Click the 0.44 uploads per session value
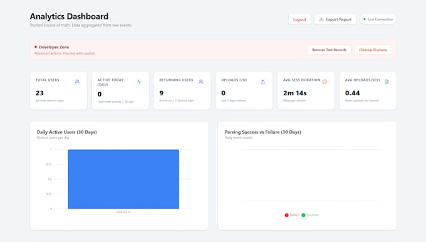 point(352,93)
